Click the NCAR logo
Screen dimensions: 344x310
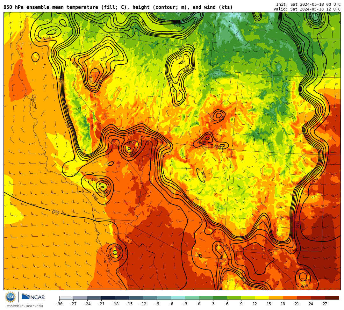point(33,297)
